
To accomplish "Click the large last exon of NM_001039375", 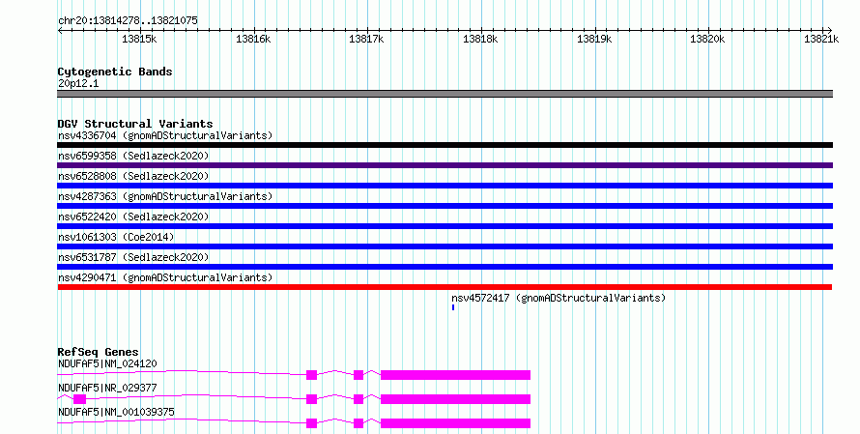I will tap(455, 423).
